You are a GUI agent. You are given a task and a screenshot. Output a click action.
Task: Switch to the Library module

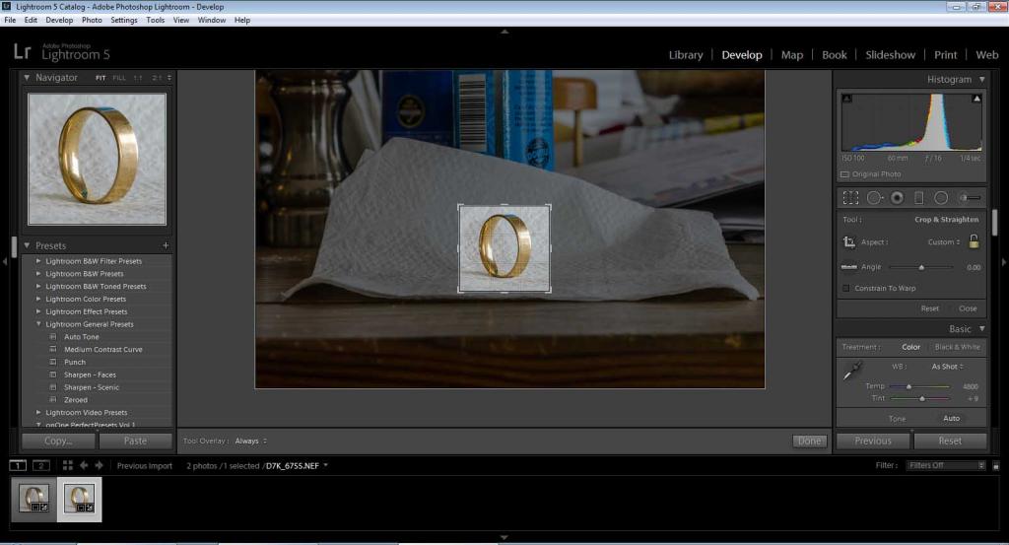(x=686, y=55)
